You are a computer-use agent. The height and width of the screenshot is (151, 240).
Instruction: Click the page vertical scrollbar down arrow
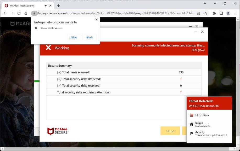click(238, 145)
